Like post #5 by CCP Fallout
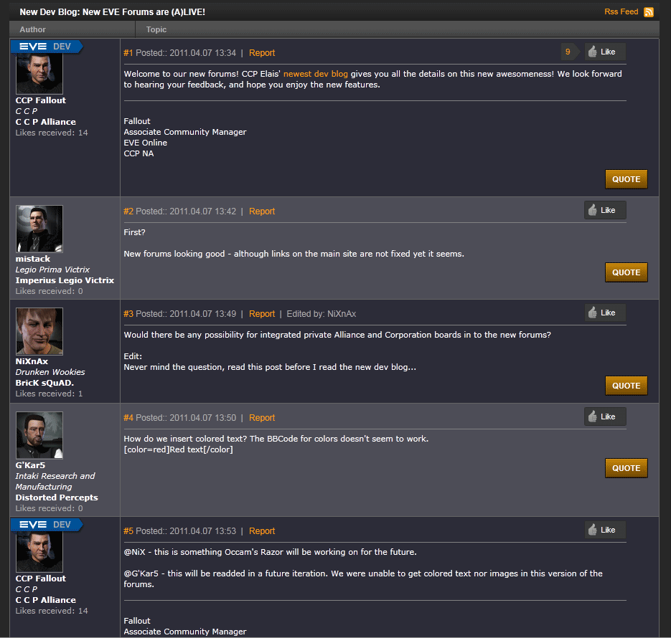This screenshot has width=671, height=638. pyautogui.click(x=605, y=530)
